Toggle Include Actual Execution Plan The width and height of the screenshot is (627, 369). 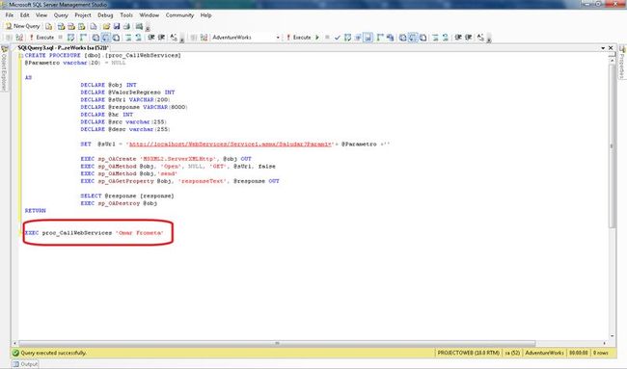coord(380,38)
